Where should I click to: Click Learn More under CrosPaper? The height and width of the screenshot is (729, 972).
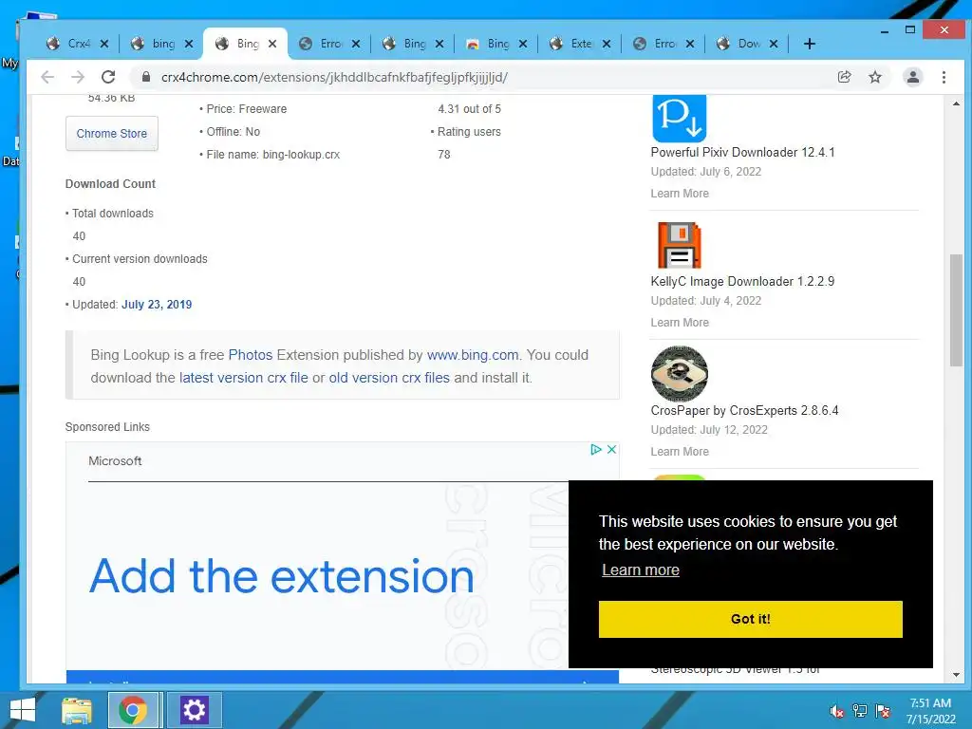(680, 451)
